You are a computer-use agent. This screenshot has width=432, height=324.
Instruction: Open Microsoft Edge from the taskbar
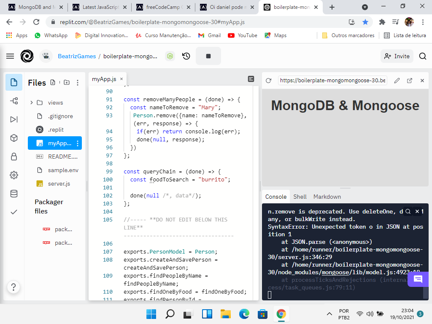[244, 314]
